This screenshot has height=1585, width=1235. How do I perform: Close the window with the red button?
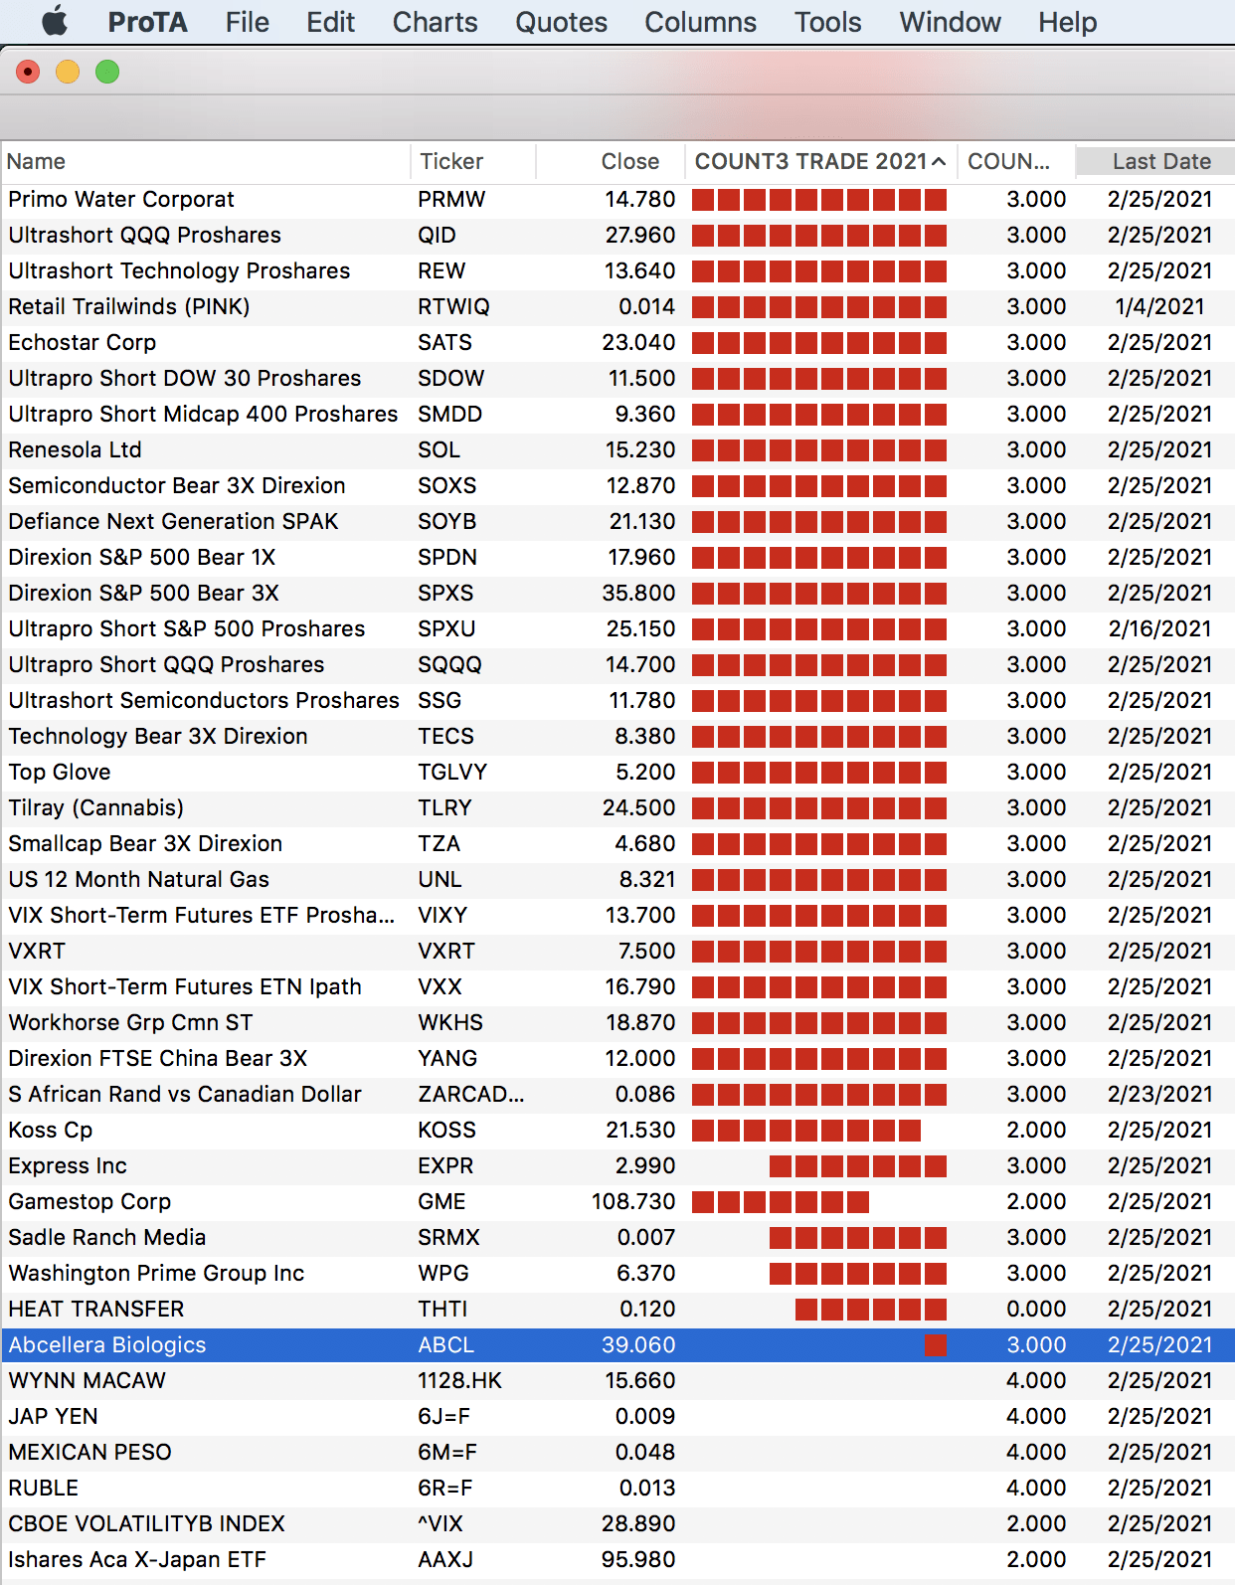point(28,72)
